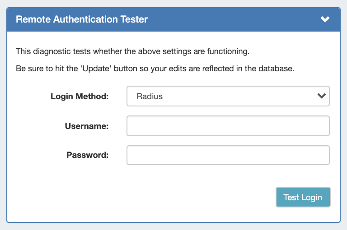Focus the Username input field
The image size is (347, 230).
[228, 126]
